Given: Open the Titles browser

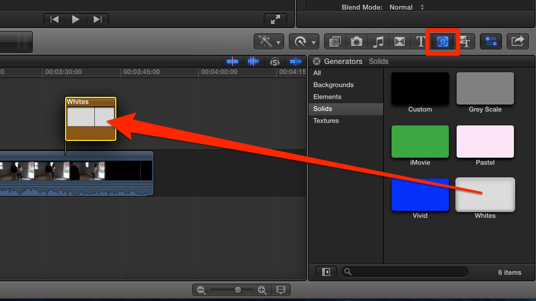Looking at the screenshot, I should (421, 41).
